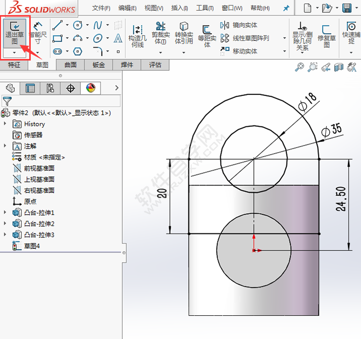Click the Zoom to Fit magnifier icon
361x339 pixels.
pos(299,67)
